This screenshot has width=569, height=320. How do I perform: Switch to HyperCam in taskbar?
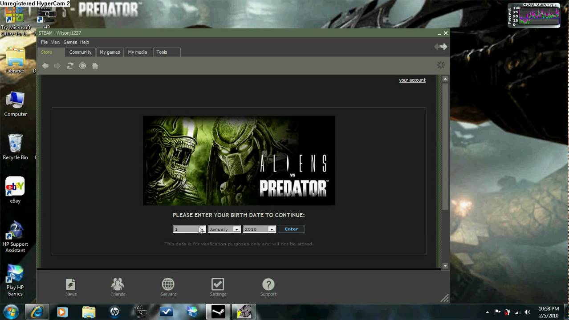click(244, 312)
